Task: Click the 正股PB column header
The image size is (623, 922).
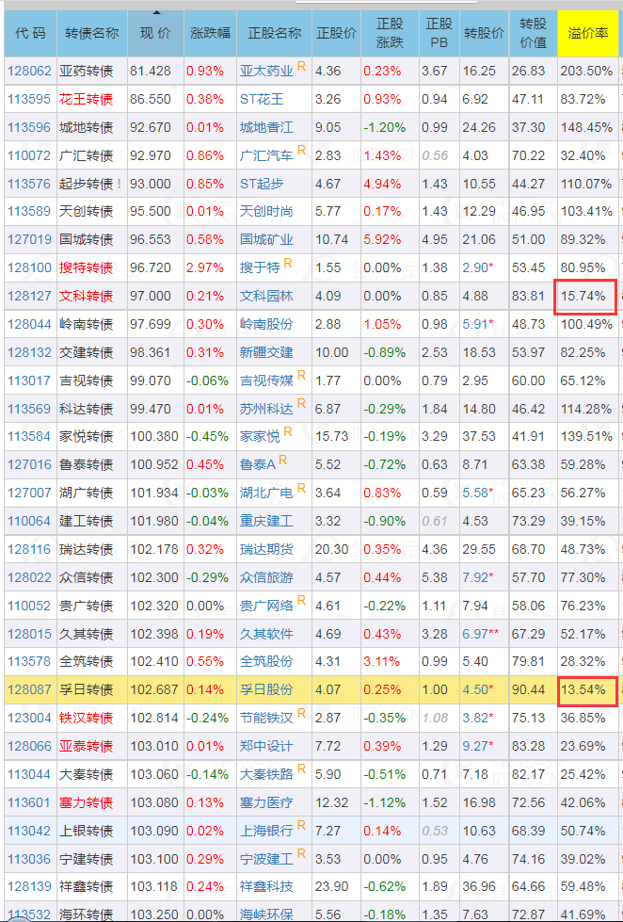Action: (x=439, y=33)
